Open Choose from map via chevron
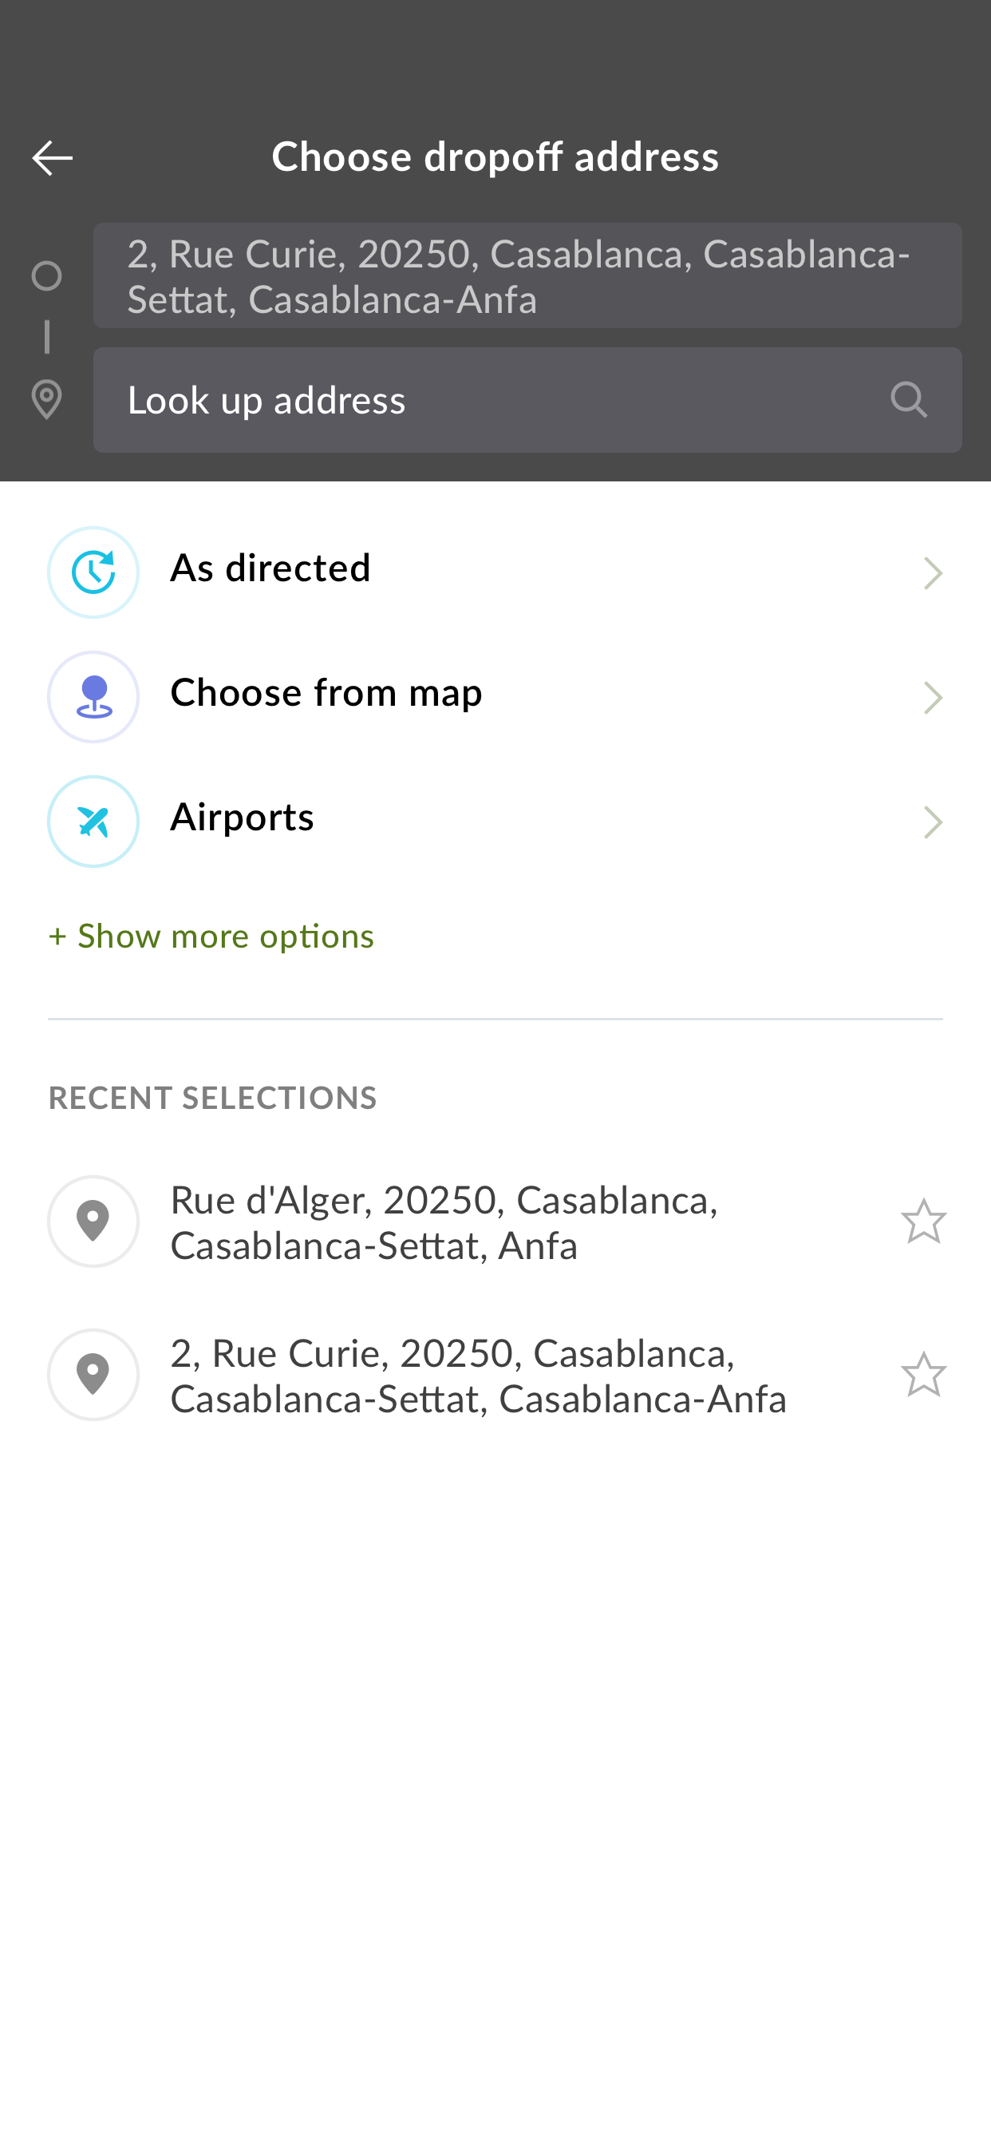This screenshot has width=991, height=2146. point(933,698)
